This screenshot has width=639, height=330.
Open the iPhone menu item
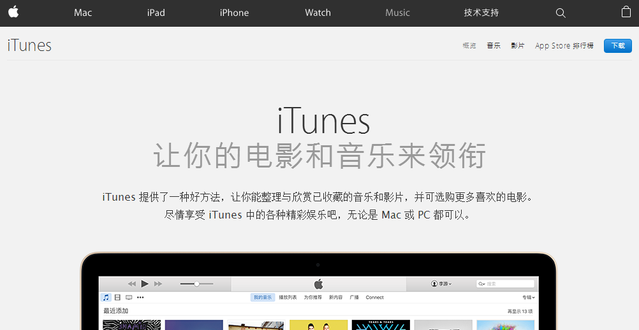[x=234, y=13]
